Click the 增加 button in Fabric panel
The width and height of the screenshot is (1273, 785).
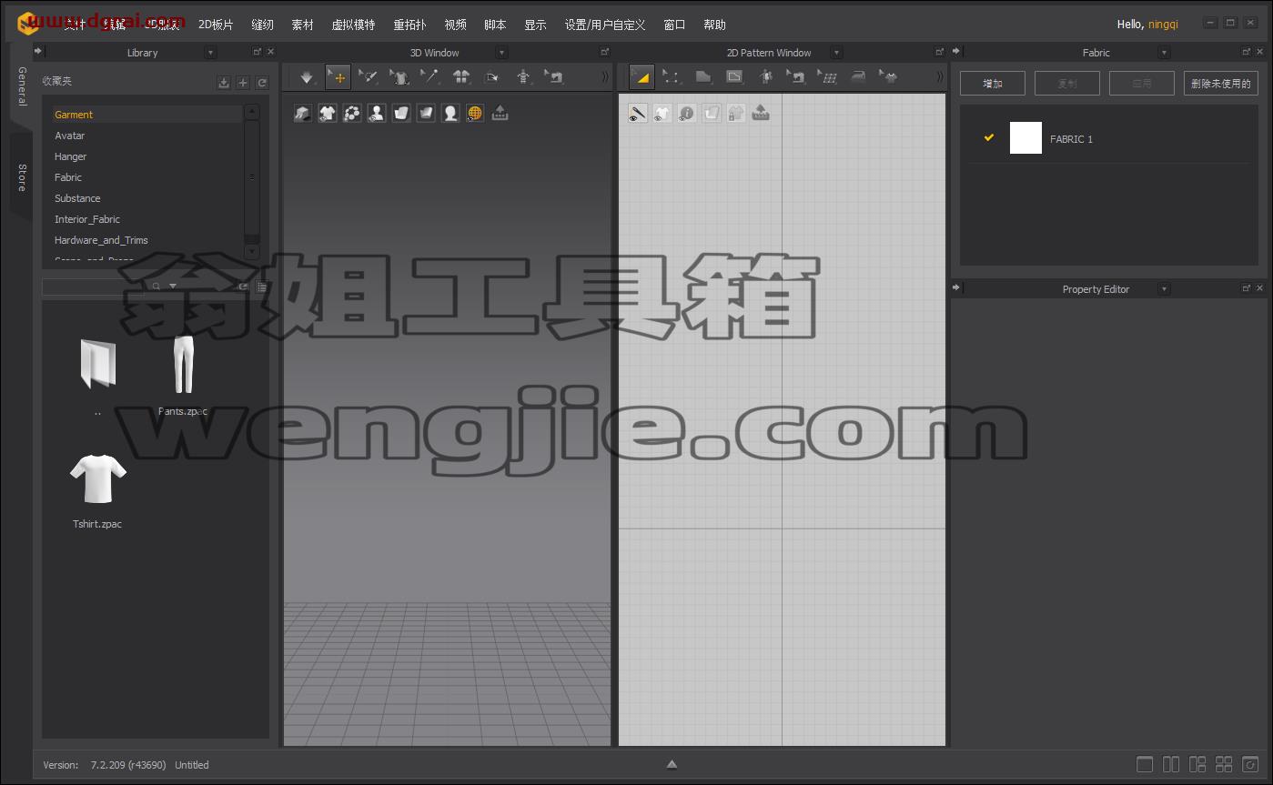[993, 84]
